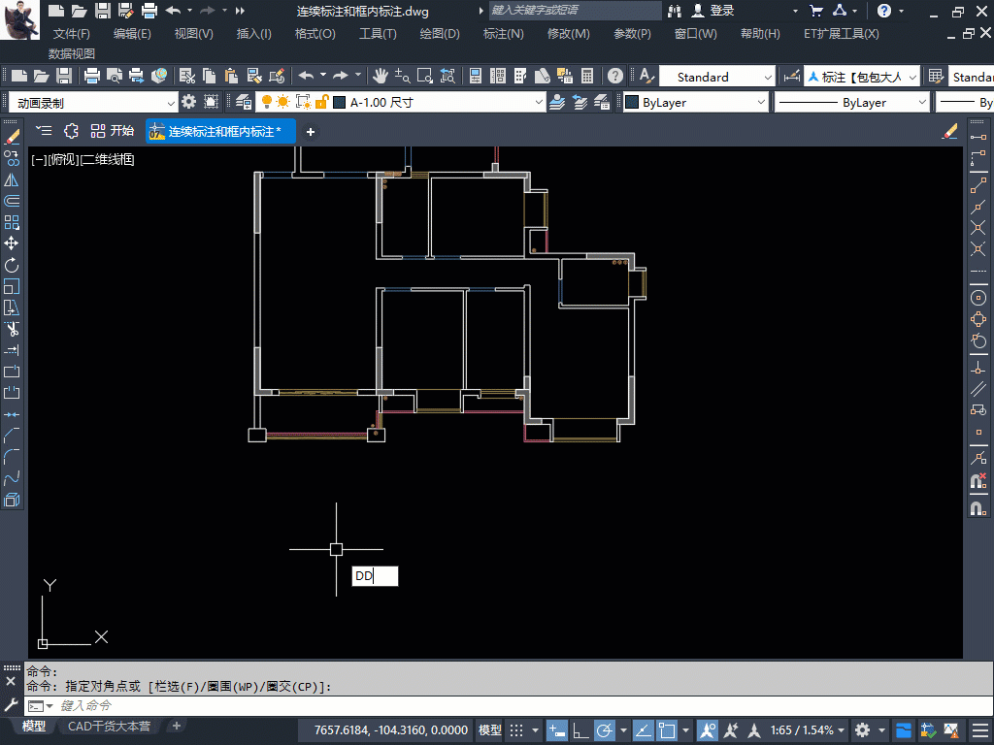994x745 pixels.
Task: Click the Center snap icon in snap toolbar
Action: [978, 298]
